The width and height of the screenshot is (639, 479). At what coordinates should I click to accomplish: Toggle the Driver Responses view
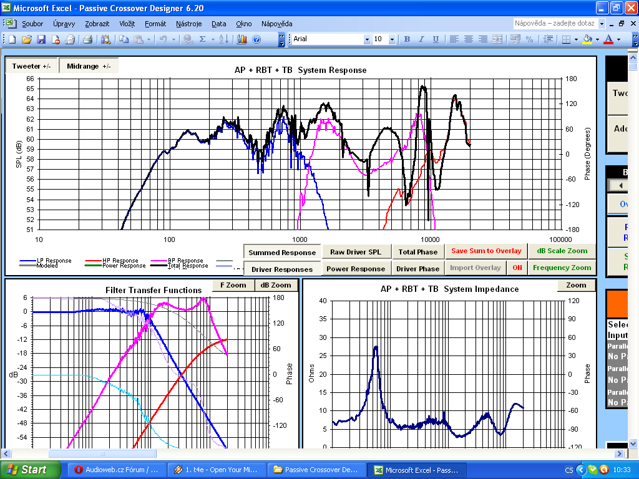(282, 269)
